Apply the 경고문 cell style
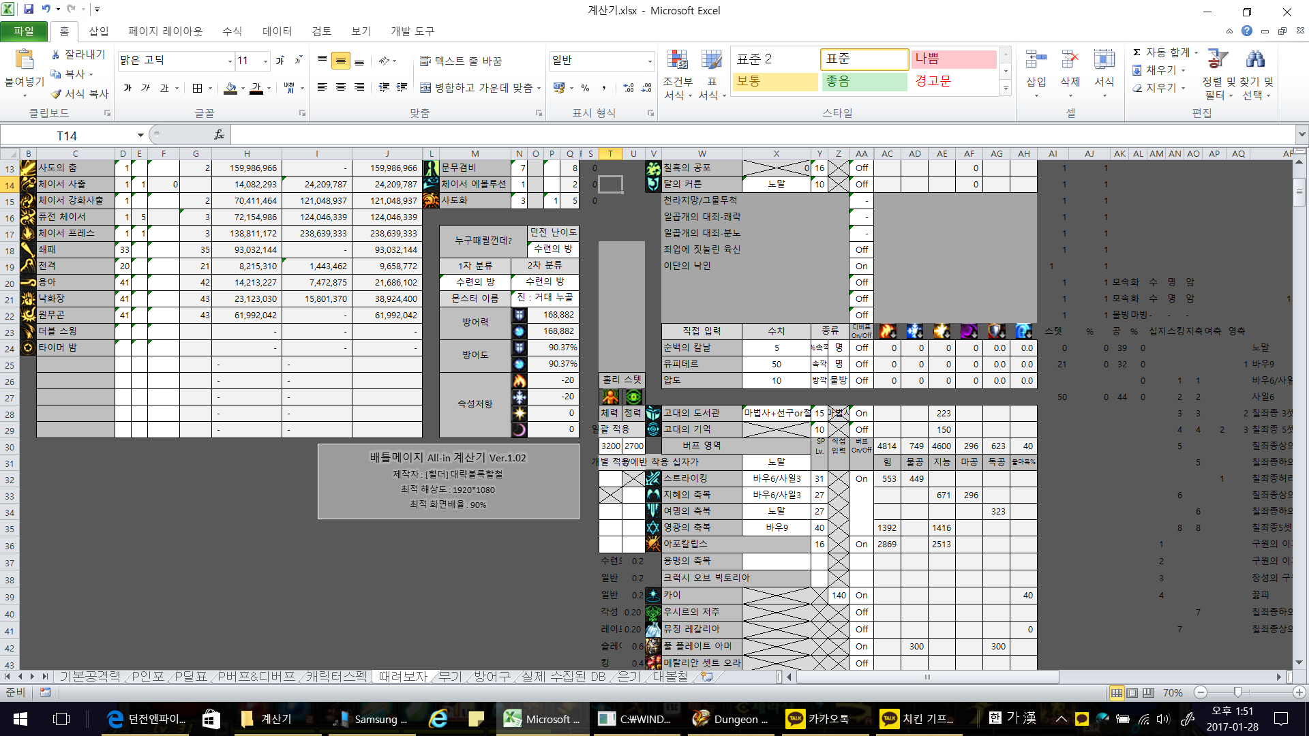This screenshot has width=1309, height=736. [933, 81]
